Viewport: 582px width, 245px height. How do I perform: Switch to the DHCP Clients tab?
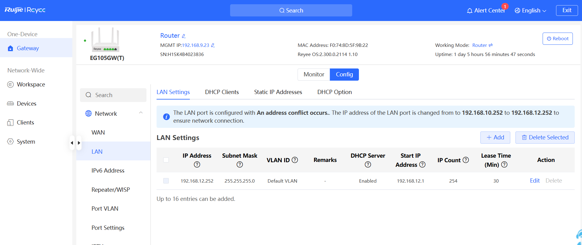tap(222, 92)
